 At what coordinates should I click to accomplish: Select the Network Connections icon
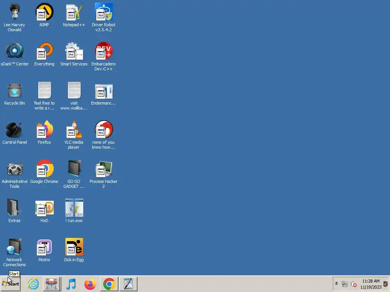click(14, 253)
